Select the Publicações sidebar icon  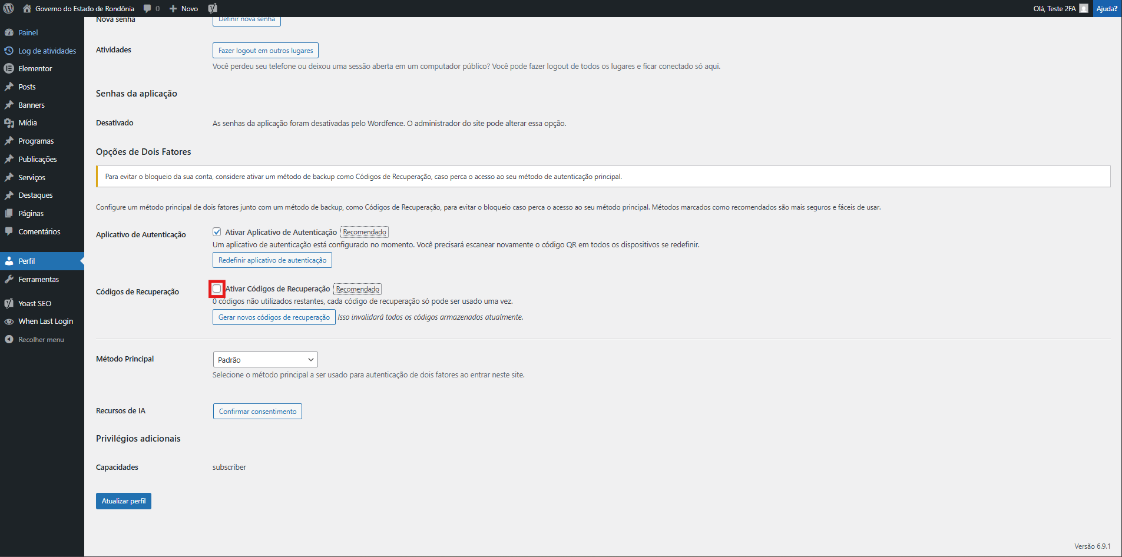(9, 159)
